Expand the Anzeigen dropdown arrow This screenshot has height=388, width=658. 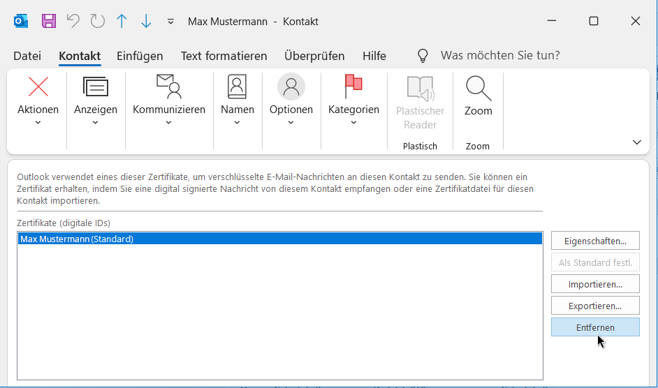[x=95, y=123]
